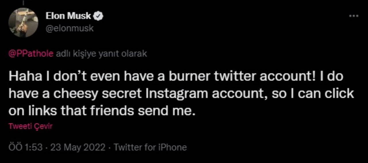Screen dimensions: 368x163
Task: Open the 'Twitter for iPhone' source link
Action: (x=150, y=148)
